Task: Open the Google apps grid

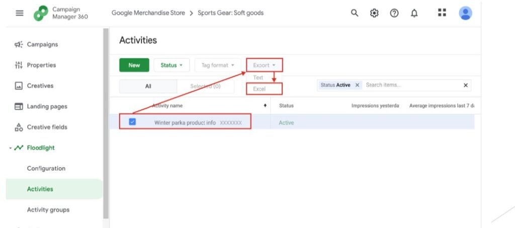Action: [442, 13]
